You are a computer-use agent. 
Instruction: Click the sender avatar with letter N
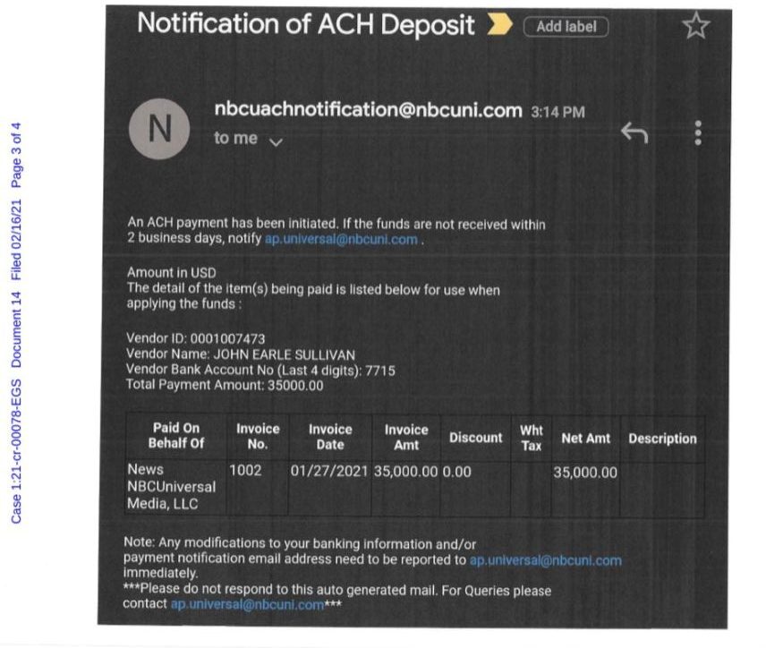tap(159, 129)
